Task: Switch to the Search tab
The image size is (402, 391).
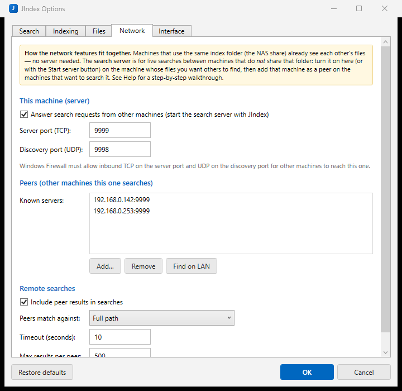Action: [29, 31]
